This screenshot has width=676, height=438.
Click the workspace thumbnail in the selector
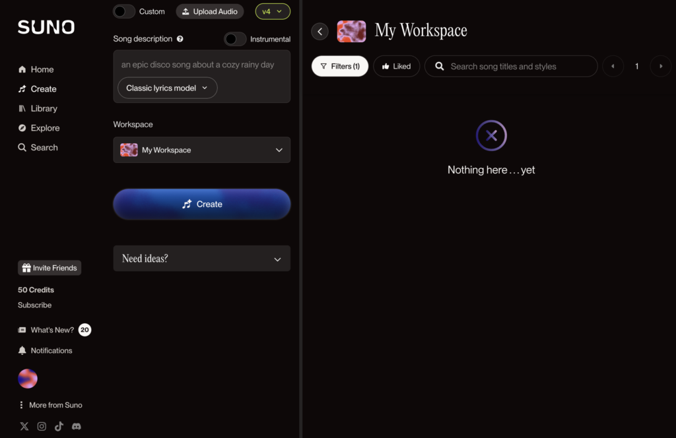pyautogui.click(x=129, y=150)
